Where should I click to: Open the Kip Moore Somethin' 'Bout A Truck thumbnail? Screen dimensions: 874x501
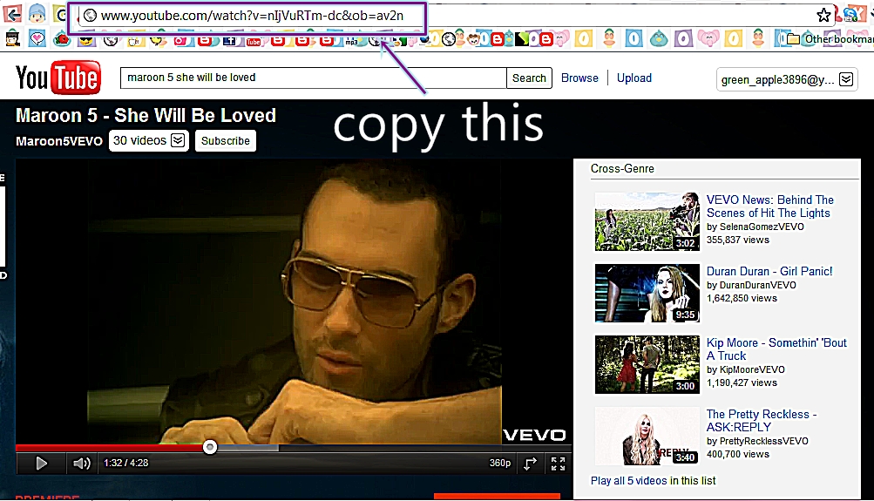click(647, 364)
